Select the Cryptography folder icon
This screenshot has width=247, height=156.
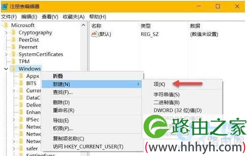[14, 32]
